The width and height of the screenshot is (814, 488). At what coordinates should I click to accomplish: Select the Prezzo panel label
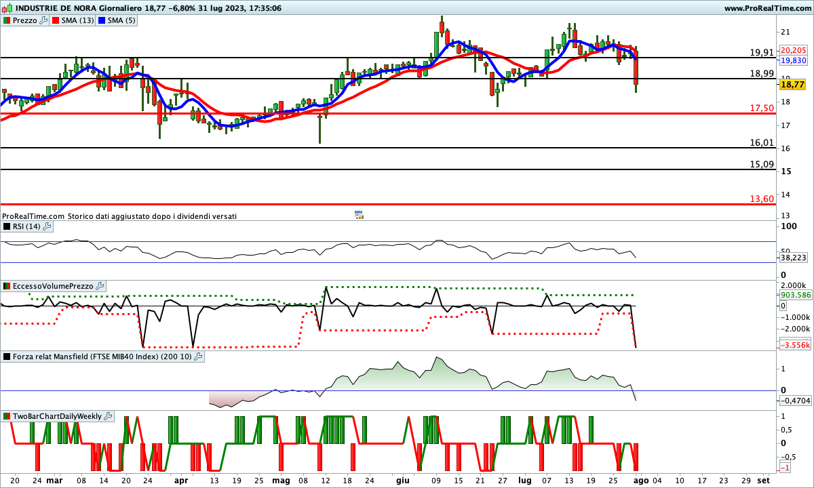click(25, 20)
